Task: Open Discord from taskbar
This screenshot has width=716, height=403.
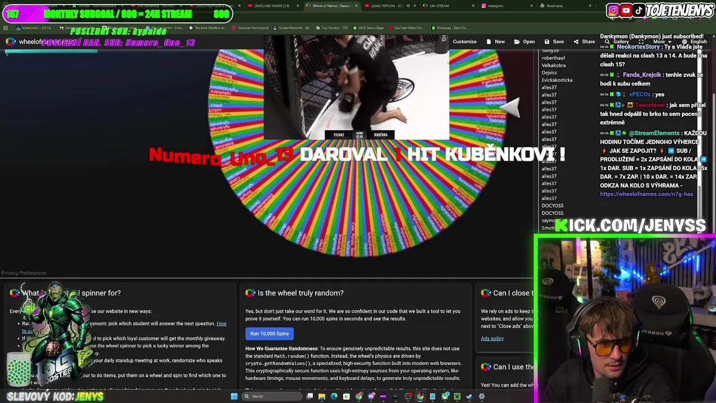Action: [x=371, y=396]
